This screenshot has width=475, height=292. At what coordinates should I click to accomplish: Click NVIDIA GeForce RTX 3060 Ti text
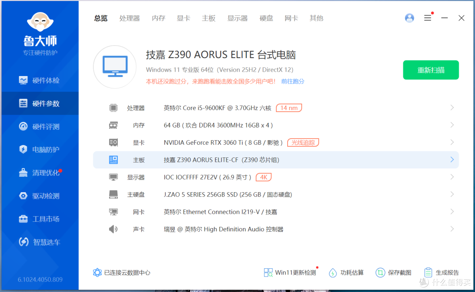coord(223,142)
